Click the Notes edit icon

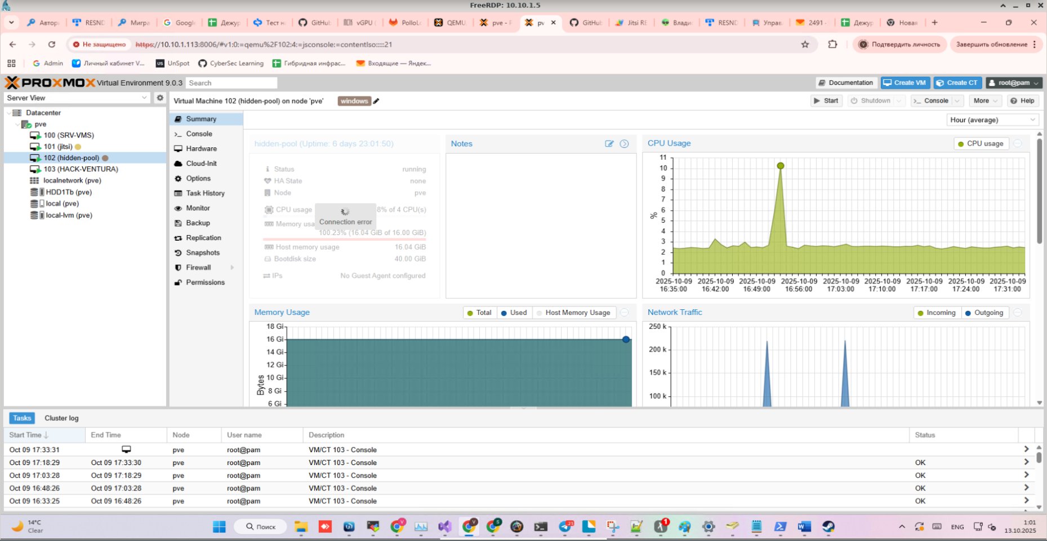click(609, 144)
